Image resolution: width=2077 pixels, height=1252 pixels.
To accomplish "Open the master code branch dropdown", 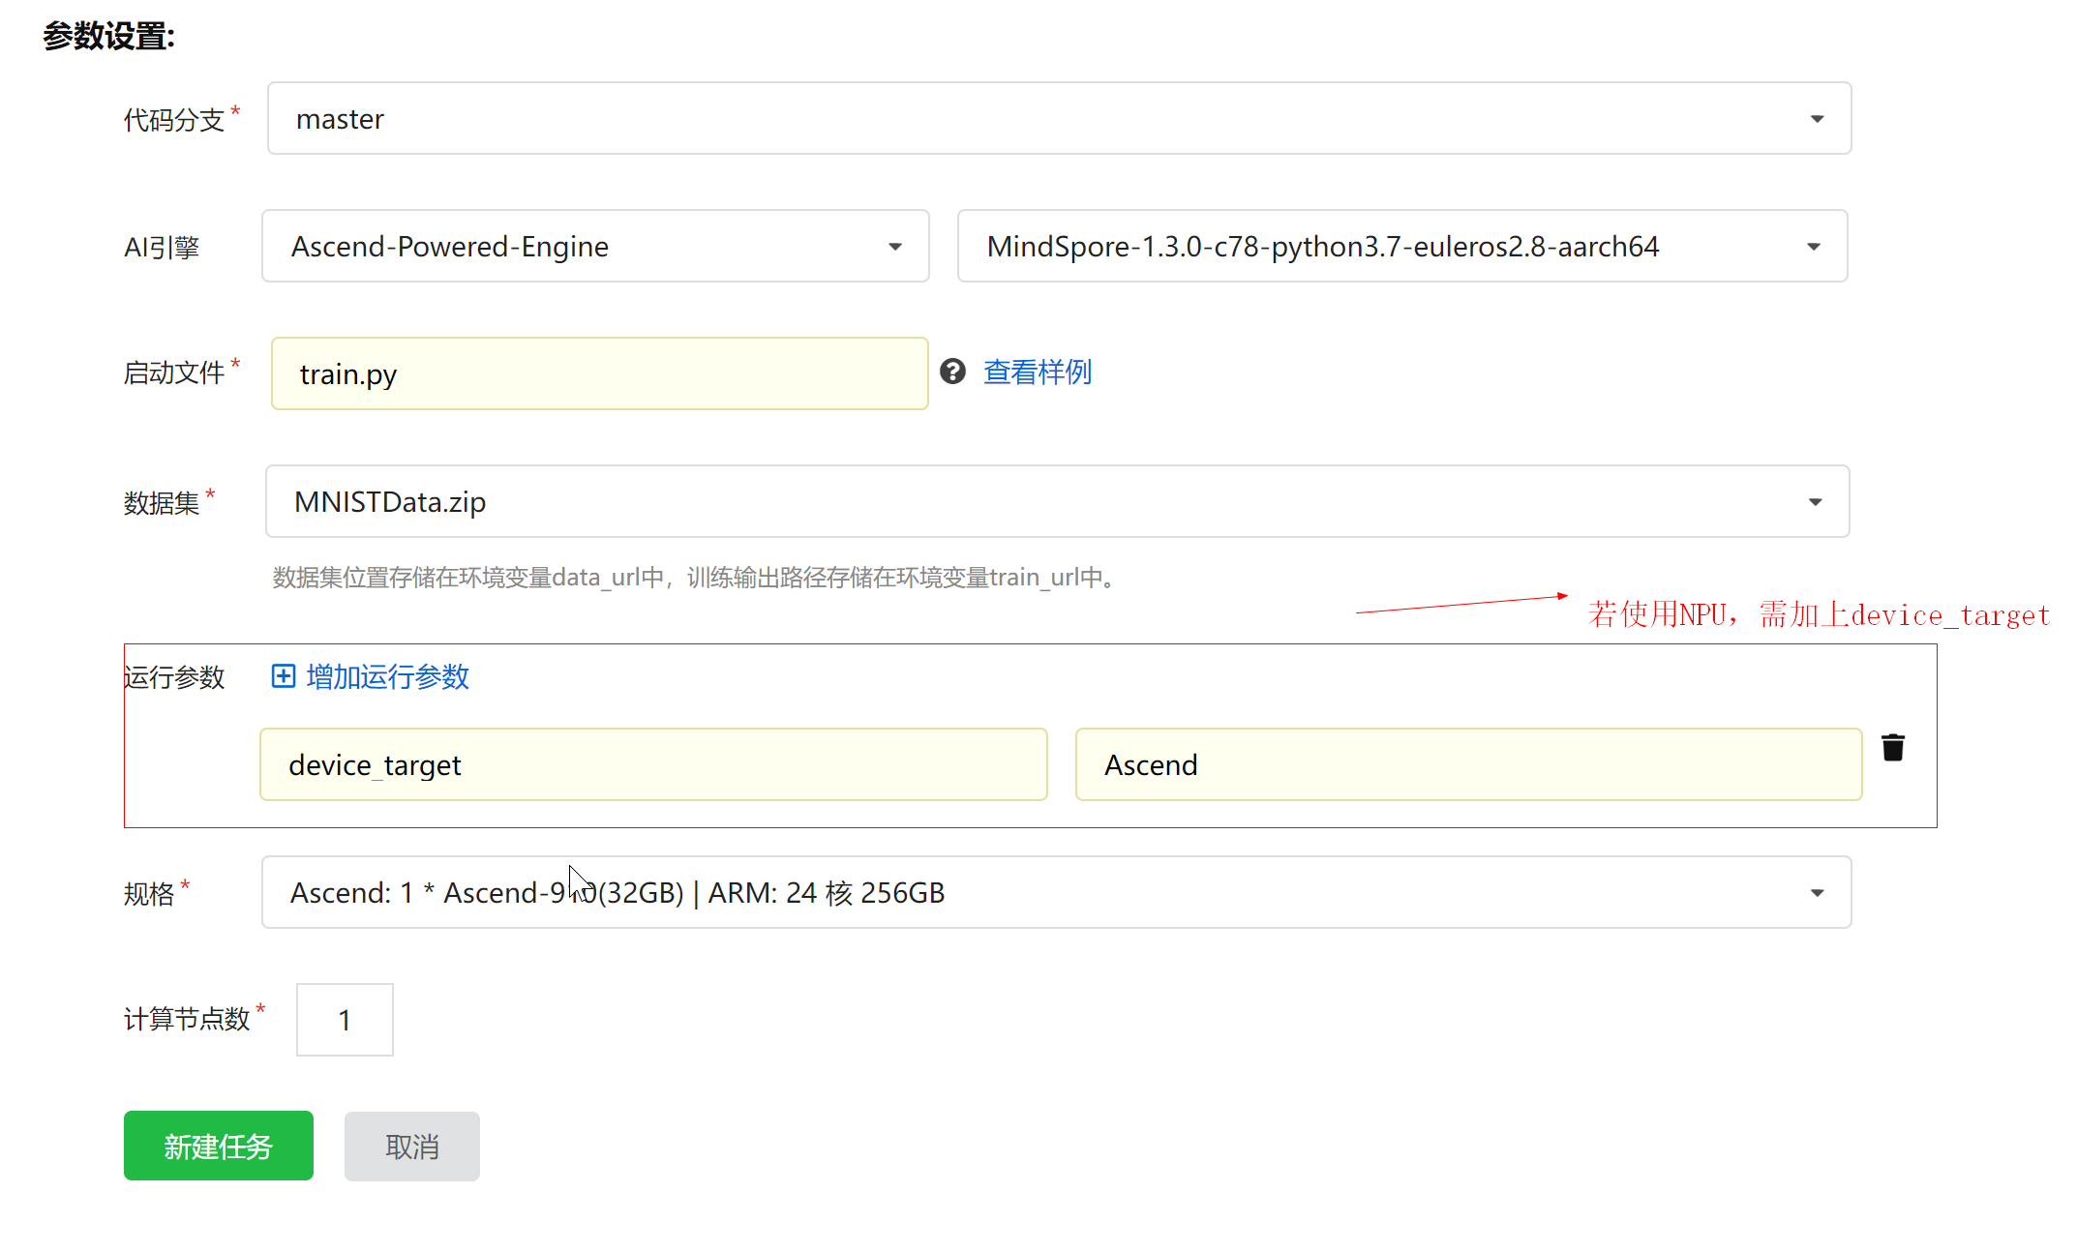I will coord(1058,119).
